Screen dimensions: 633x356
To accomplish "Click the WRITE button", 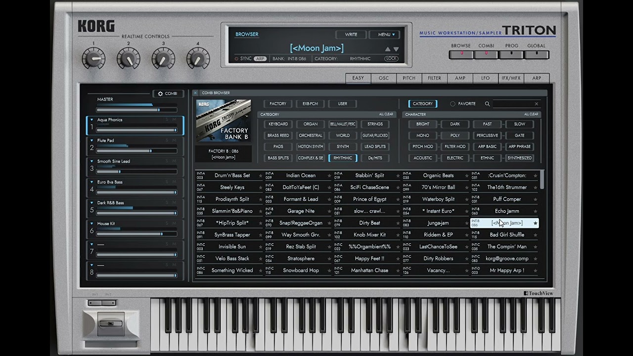I will [351, 35].
